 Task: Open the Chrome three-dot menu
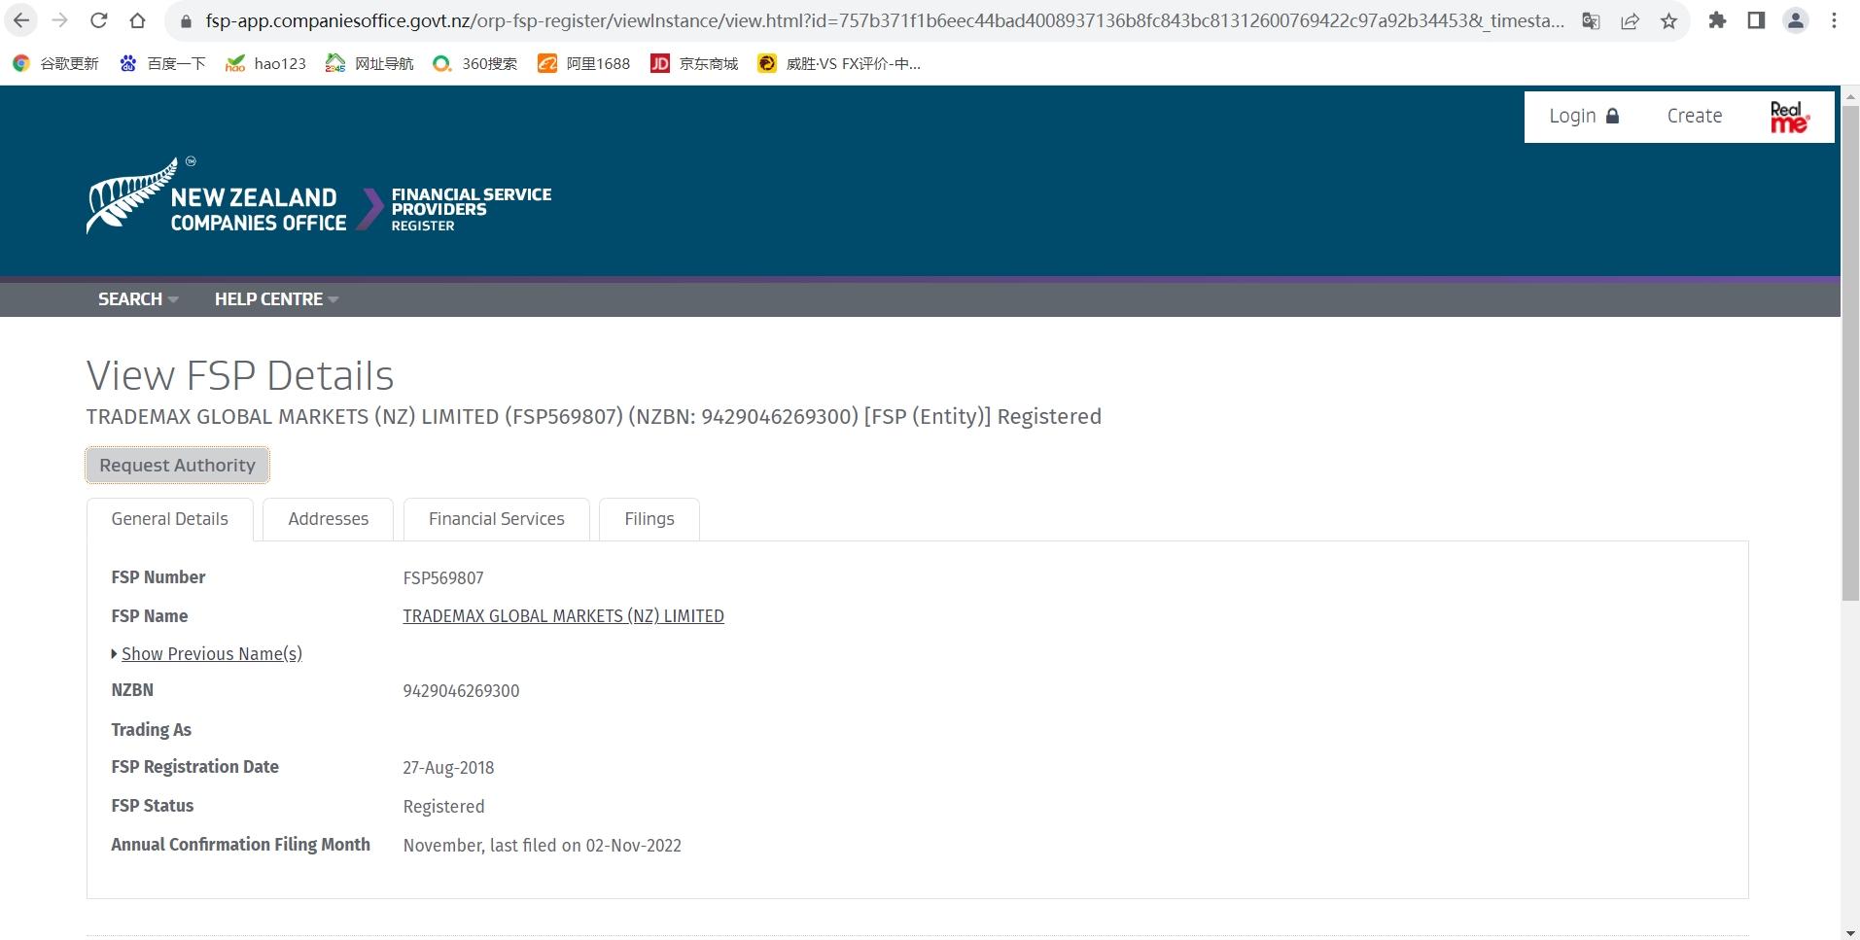(1835, 20)
